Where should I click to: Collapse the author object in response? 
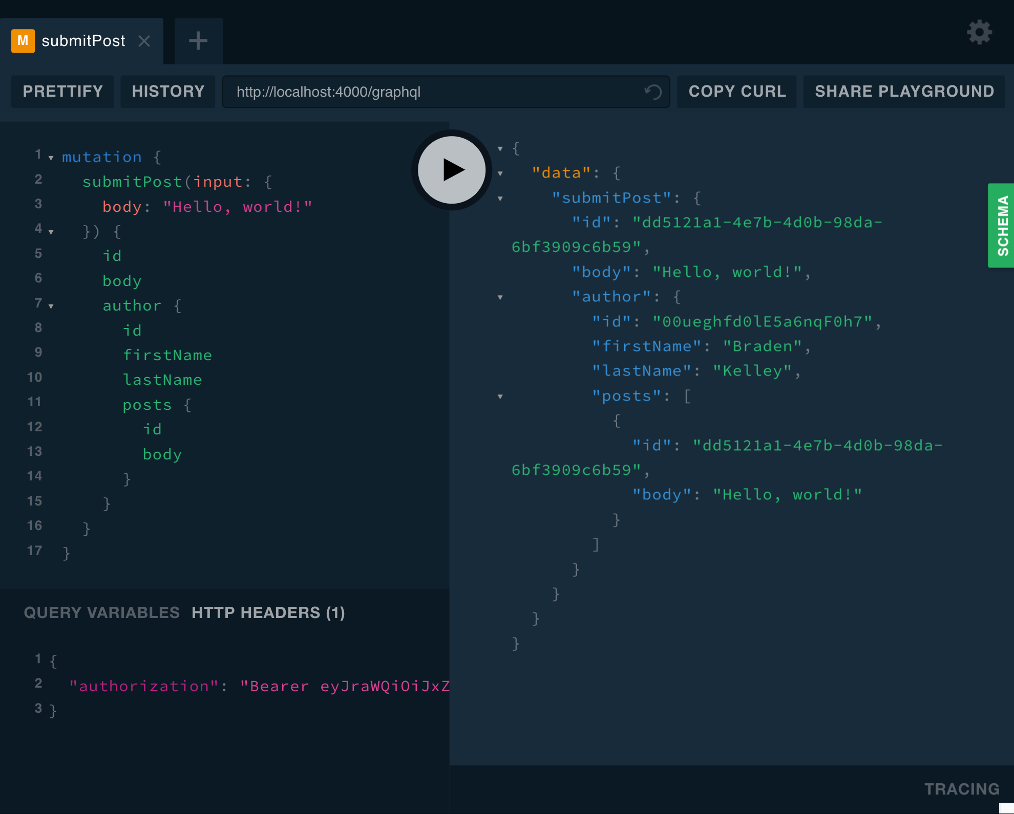pos(499,297)
